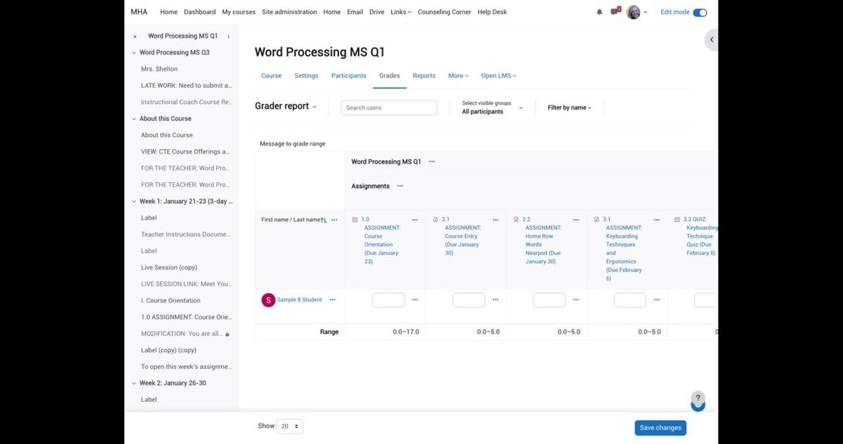This screenshot has height=444, width=843.
Task: Click the Search users field
Action: point(389,107)
